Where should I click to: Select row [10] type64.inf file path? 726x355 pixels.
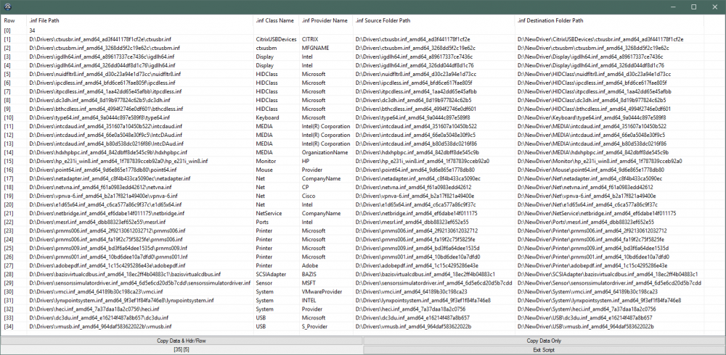[99, 118]
